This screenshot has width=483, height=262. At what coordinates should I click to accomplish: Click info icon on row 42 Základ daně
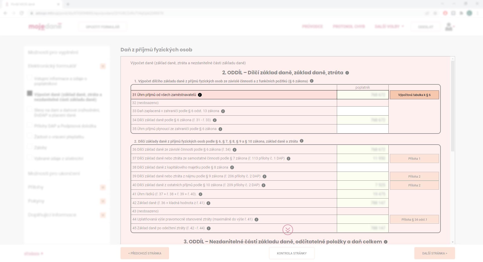(208, 203)
